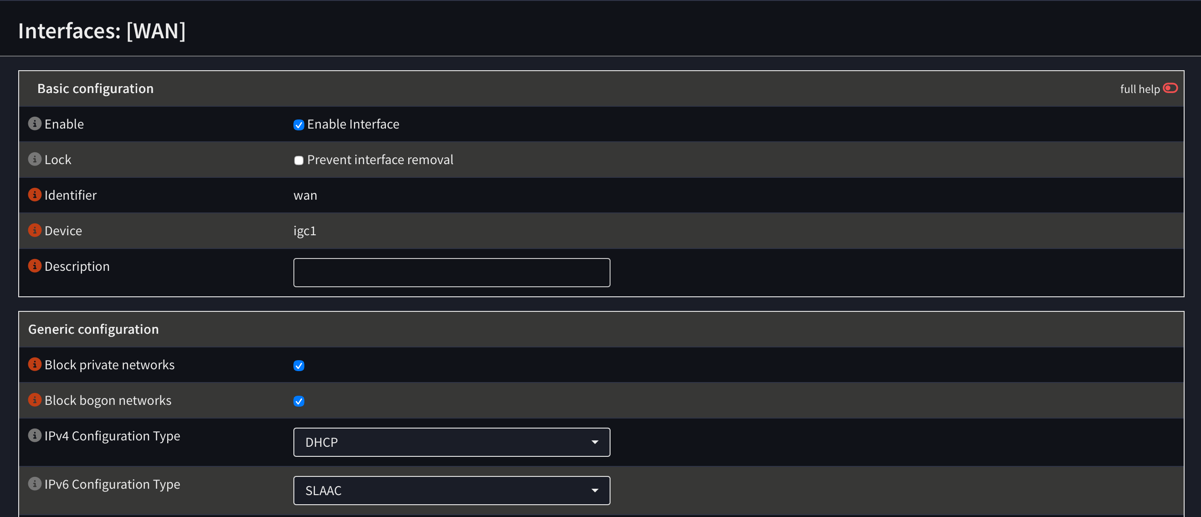Screen dimensions: 1201x517
Task: Click the Prevent interface removal label
Action: [380, 160]
